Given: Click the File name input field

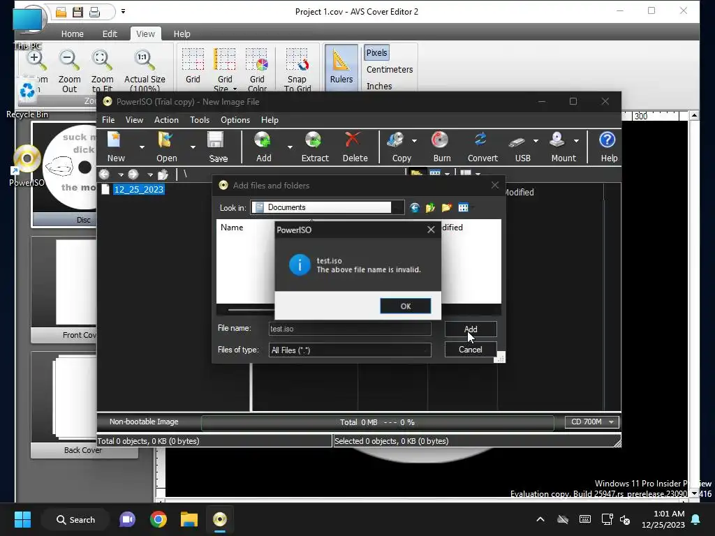Looking at the screenshot, I should coord(350,329).
